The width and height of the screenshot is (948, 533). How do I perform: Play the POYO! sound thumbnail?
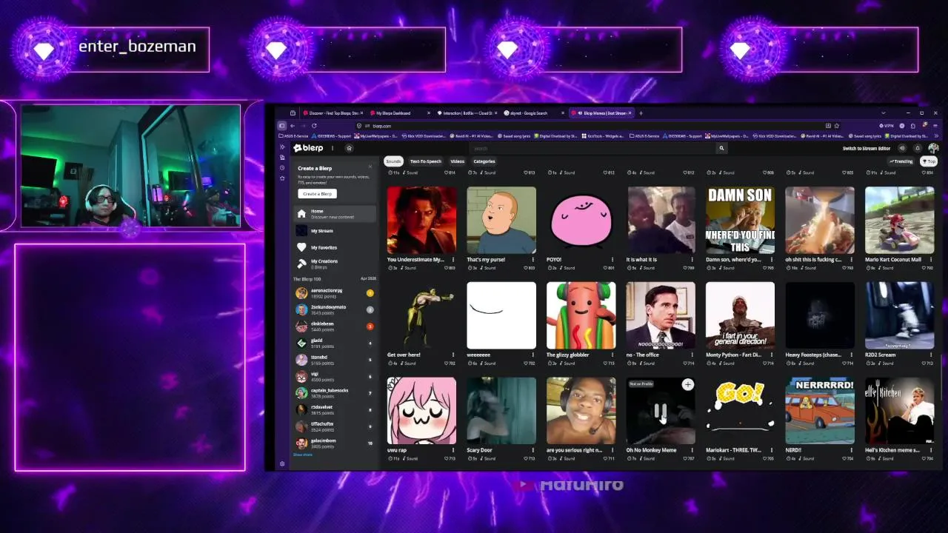(581, 220)
